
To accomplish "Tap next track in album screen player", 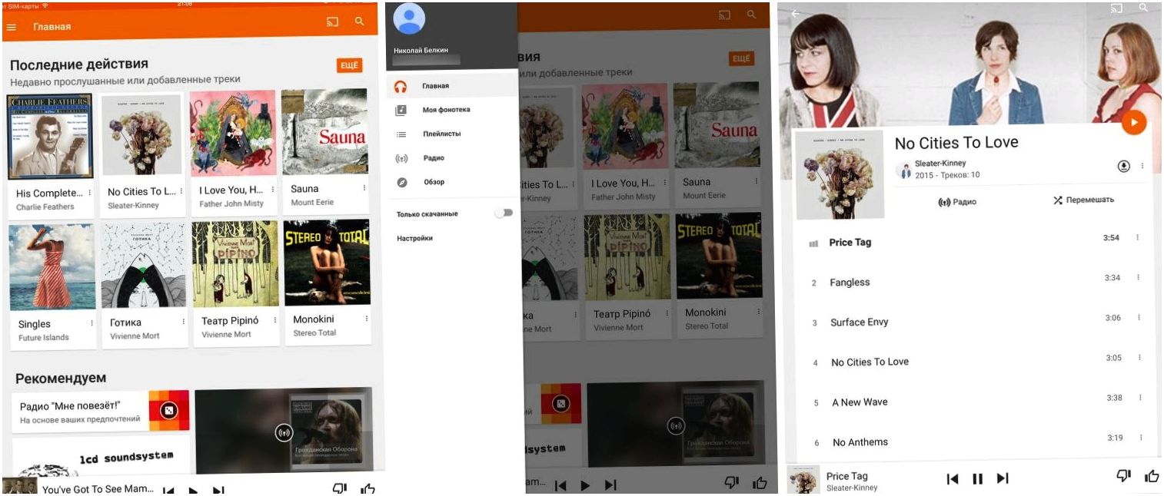I will [x=1003, y=478].
